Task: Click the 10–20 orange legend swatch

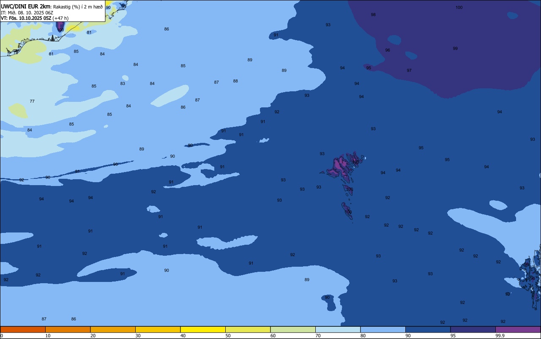Action: (68, 329)
